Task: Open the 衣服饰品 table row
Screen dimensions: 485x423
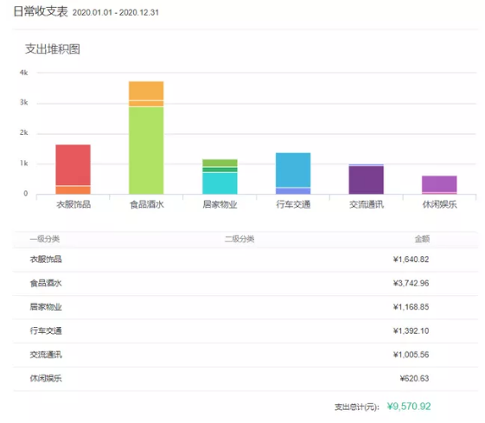Action: pos(246,260)
